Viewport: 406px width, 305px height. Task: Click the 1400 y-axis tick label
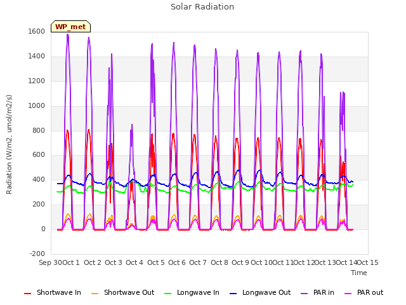point(37,56)
